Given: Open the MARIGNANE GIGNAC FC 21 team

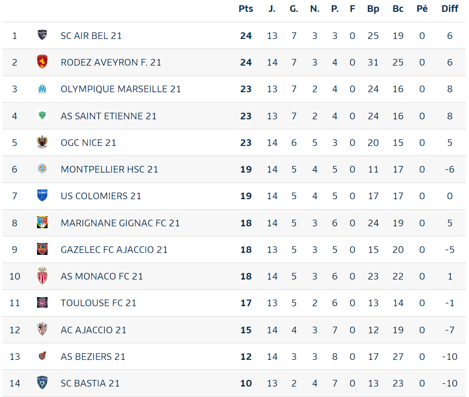Looking at the screenshot, I should click(x=120, y=223).
